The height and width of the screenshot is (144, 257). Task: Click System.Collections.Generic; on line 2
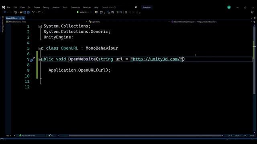point(77,32)
